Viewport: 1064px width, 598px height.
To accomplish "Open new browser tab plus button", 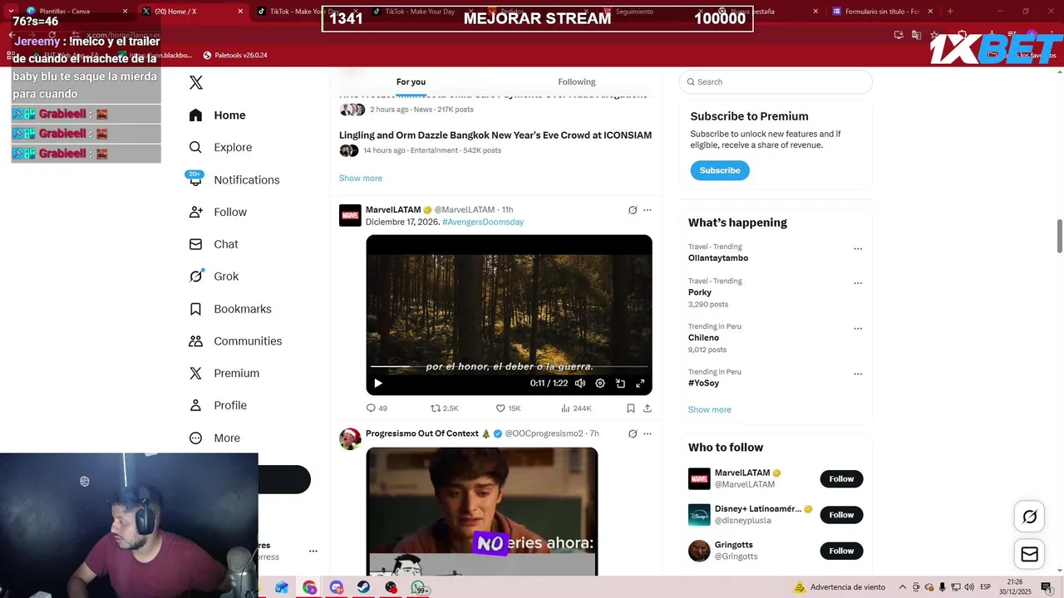I will [x=950, y=12].
